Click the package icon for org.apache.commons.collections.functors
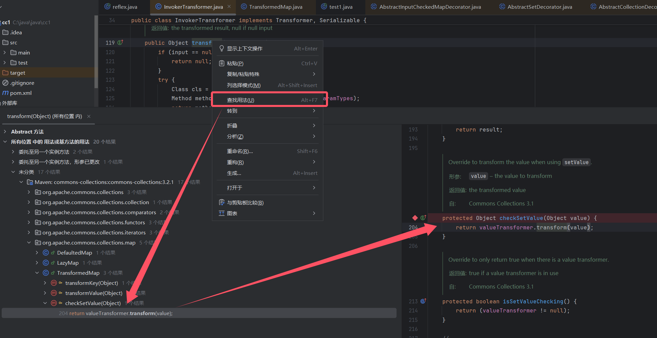Screen dimensions: 657x338 [38, 222]
